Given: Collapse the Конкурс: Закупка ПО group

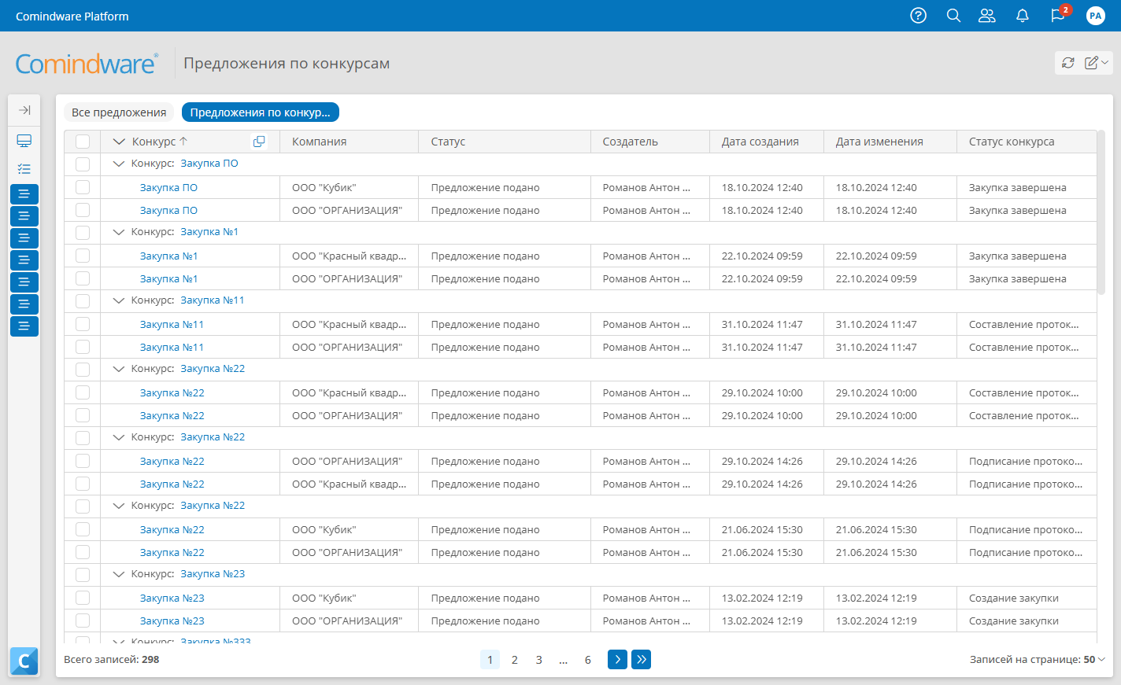Looking at the screenshot, I should point(119,164).
